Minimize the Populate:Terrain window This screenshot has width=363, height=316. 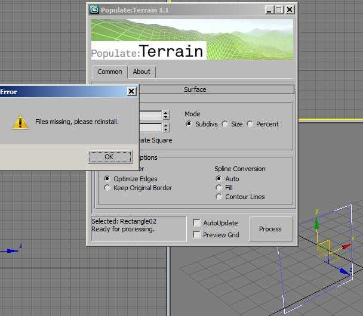pyautogui.click(x=269, y=10)
